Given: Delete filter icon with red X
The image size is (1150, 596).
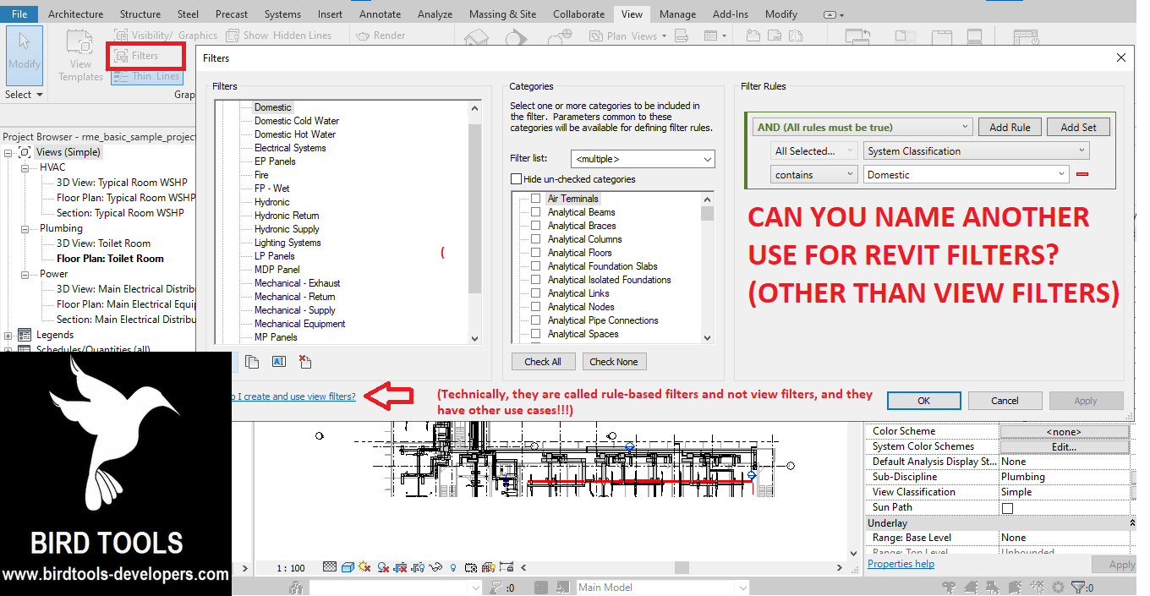Looking at the screenshot, I should [x=305, y=362].
